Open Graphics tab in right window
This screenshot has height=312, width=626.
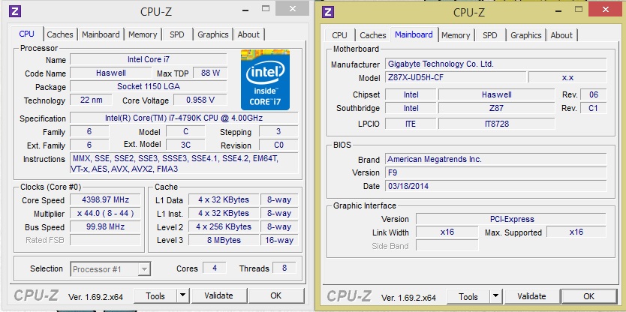click(x=525, y=35)
